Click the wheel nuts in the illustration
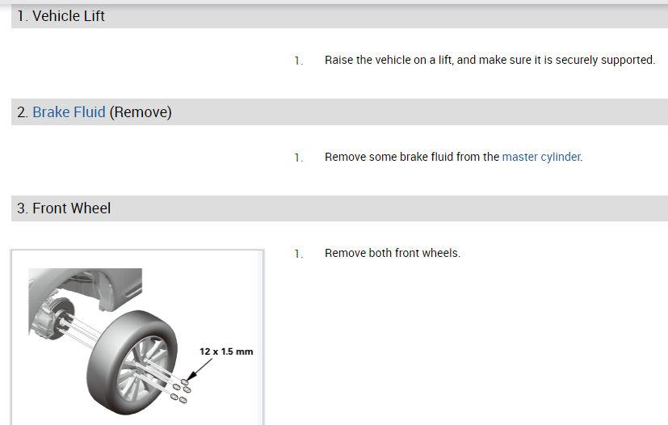 pos(180,391)
